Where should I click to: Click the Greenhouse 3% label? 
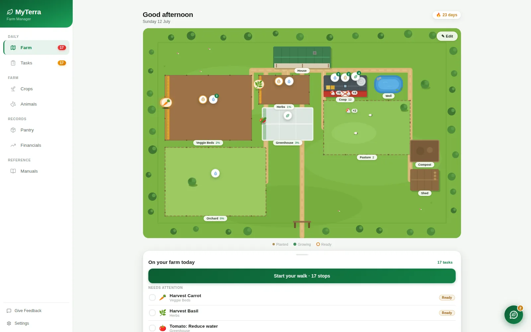click(287, 143)
